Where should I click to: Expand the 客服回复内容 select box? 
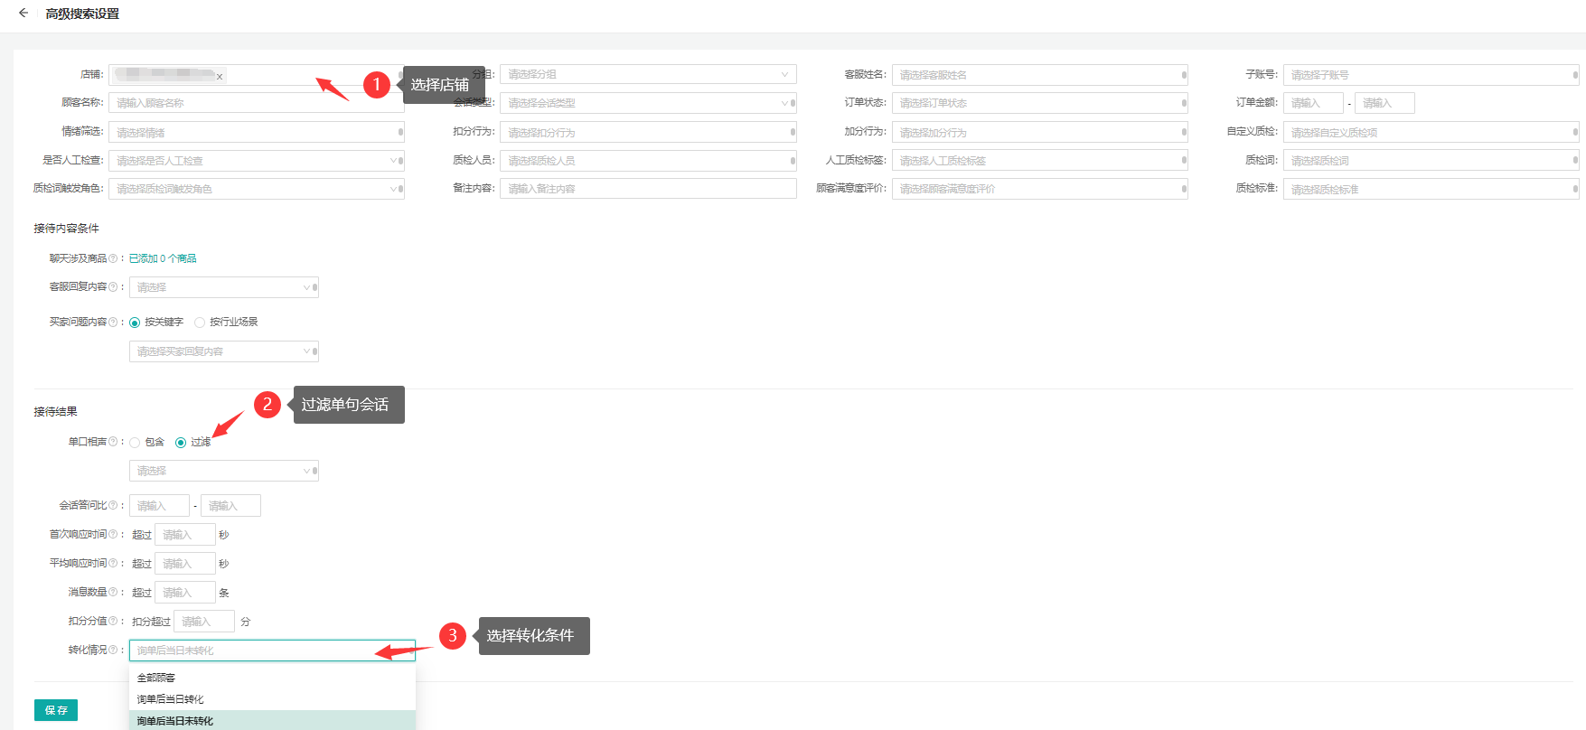tap(224, 287)
